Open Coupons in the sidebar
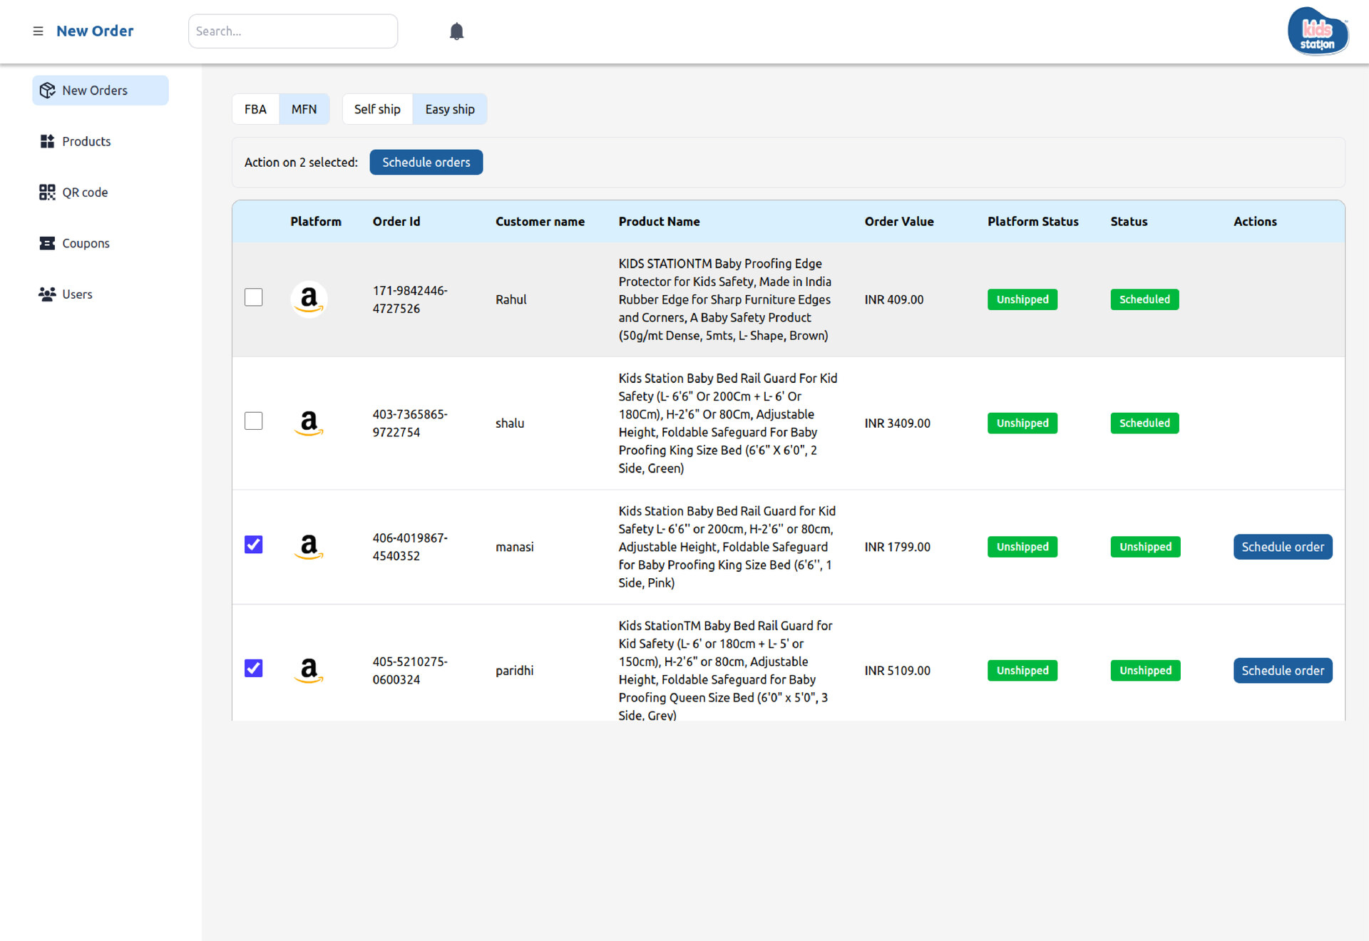Viewport: 1369px width, 941px height. [101, 243]
